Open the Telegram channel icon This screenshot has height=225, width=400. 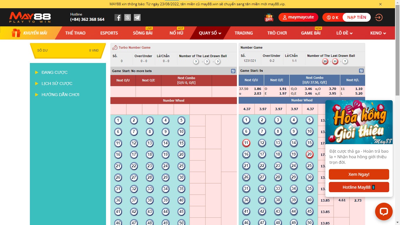click(137, 18)
